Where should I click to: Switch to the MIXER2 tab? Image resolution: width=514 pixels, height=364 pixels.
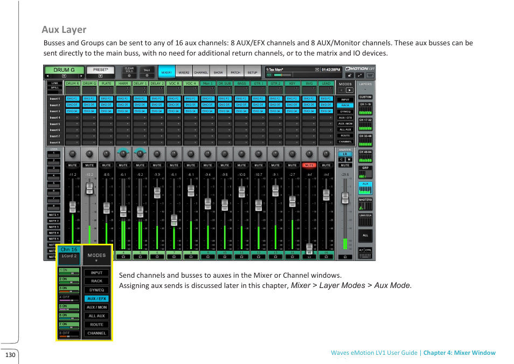point(184,72)
